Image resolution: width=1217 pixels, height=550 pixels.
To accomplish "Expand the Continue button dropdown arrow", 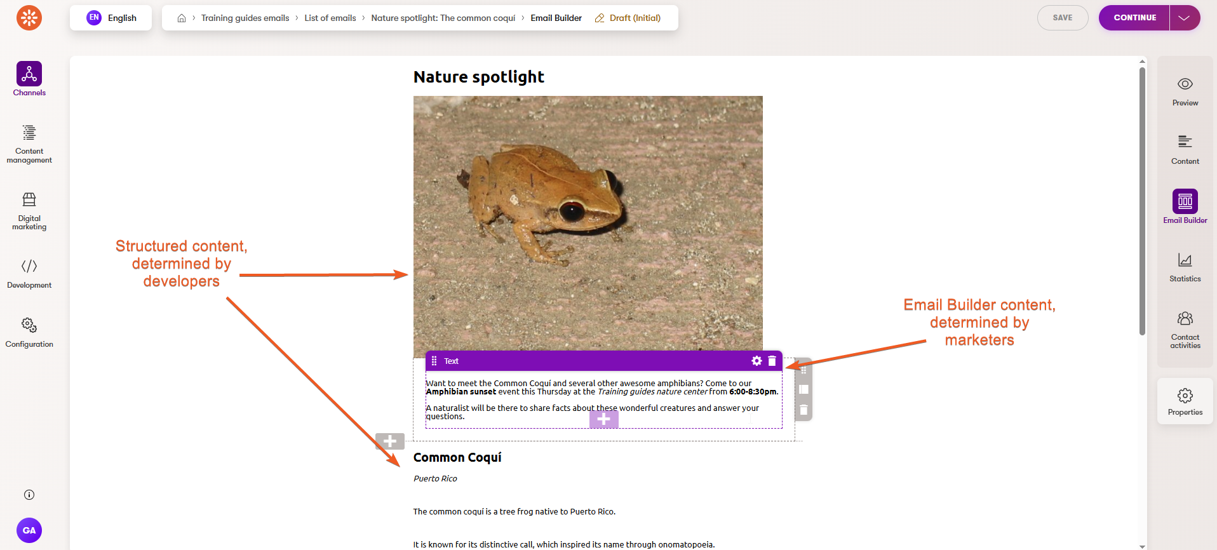I will coord(1184,18).
